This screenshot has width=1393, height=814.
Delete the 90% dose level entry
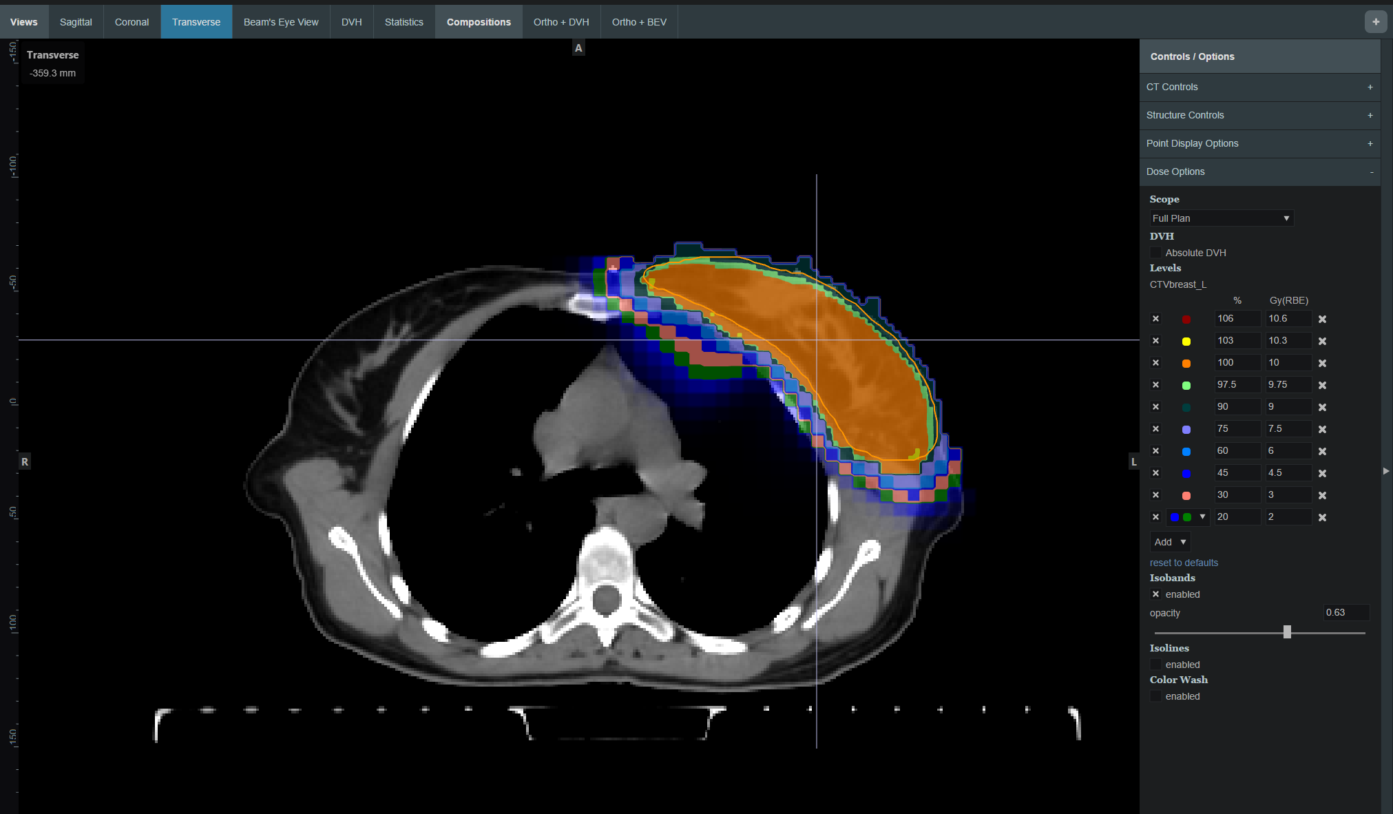point(1322,407)
